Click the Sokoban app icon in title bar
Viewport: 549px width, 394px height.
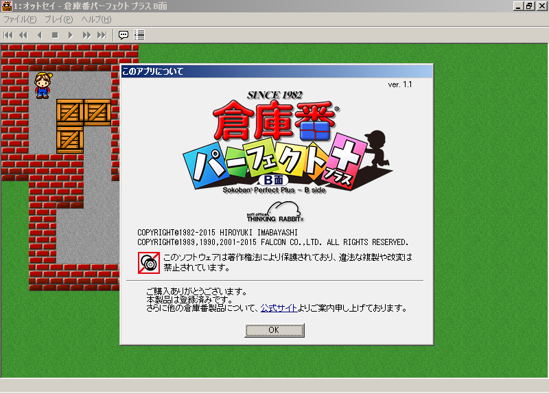tap(6, 5)
